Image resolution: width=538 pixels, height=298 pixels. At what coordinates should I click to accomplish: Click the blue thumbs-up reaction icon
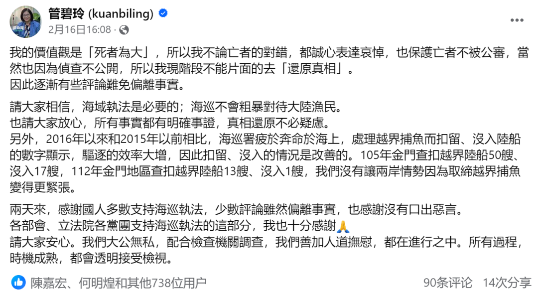tap(18, 283)
